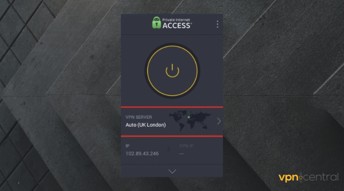Click the green location dot on map

pyautogui.click(x=189, y=117)
